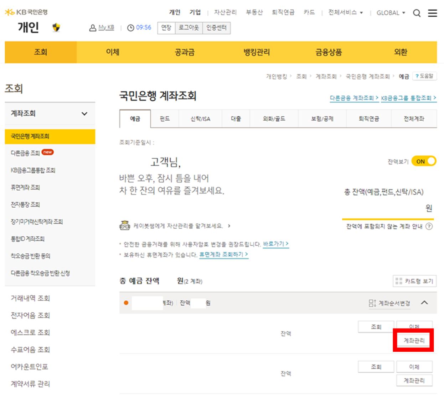Switch to the 외화/골드 tab
The width and height of the screenshot is (444, 400).
coord(274,119)
